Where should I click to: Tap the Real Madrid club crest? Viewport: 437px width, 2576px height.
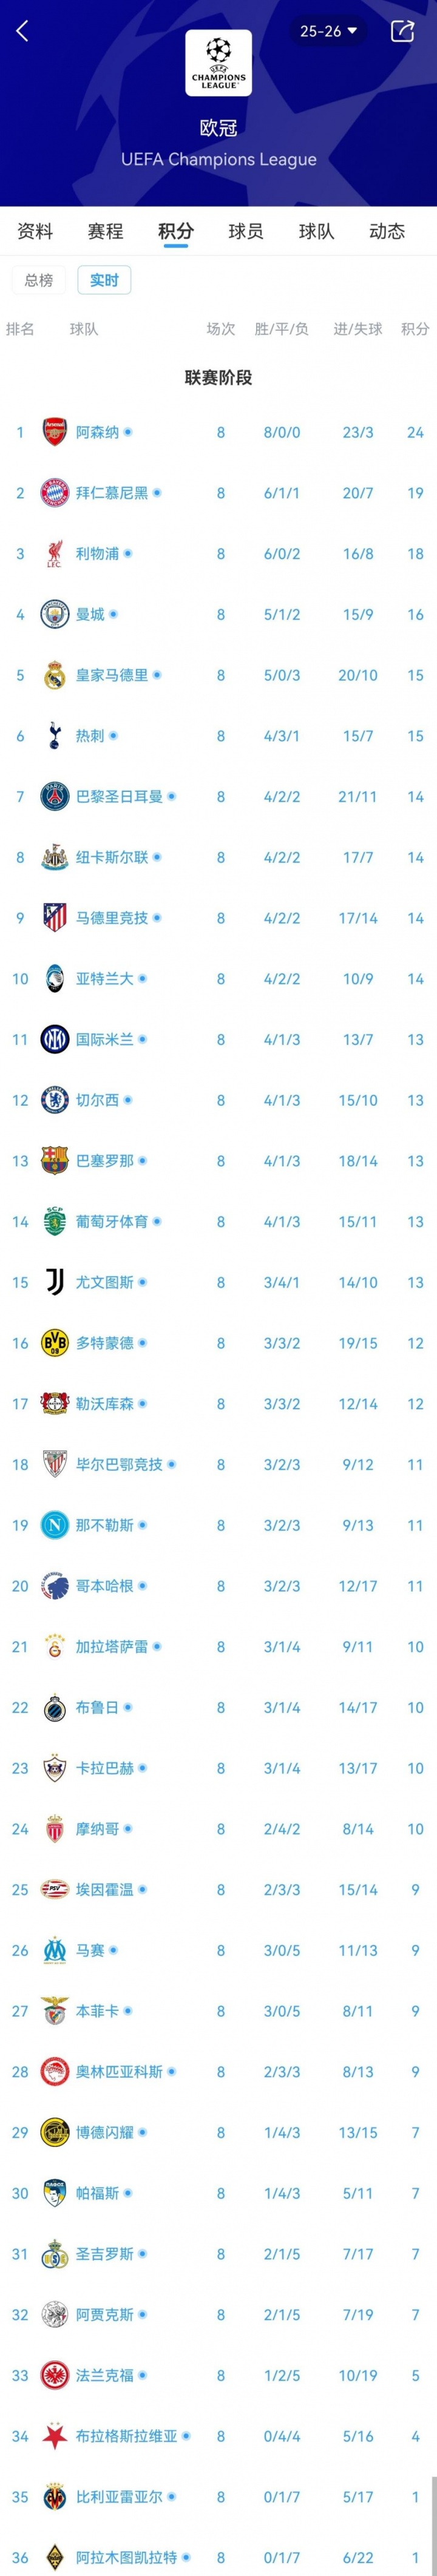point(54,675)
